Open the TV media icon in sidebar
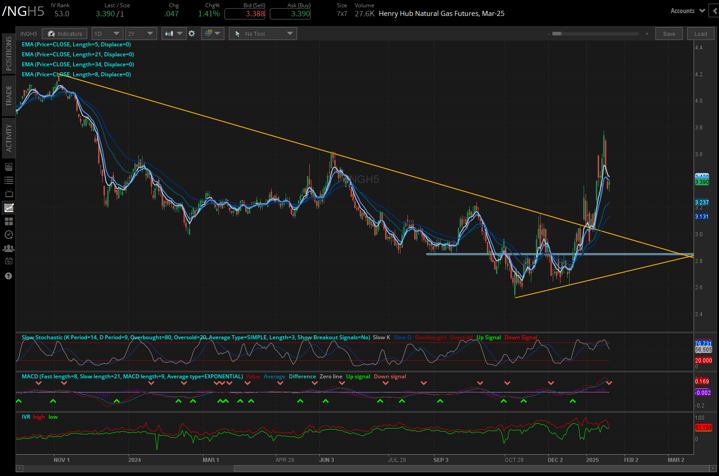Screen dimensions: 719x476 tap(9, 194)
